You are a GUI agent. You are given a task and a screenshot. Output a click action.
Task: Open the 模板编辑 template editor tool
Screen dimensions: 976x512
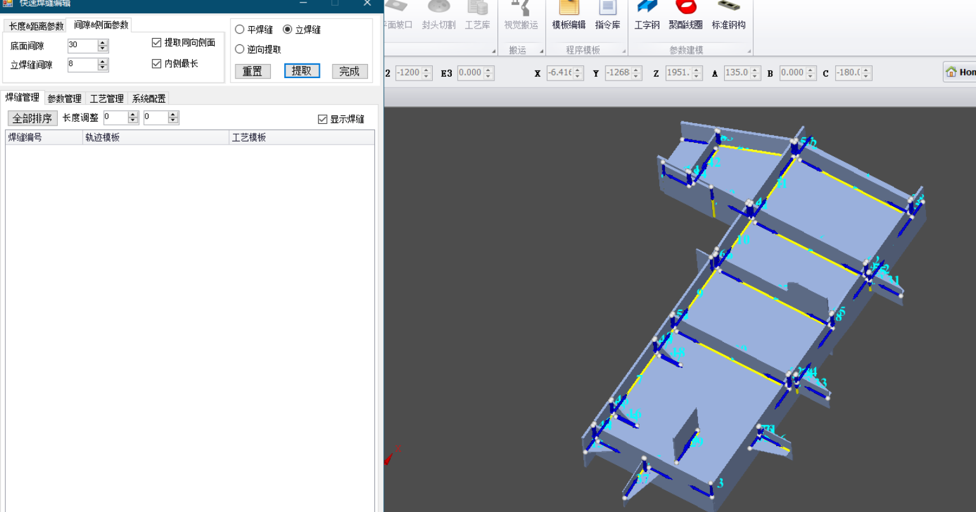click(x=569, y=15)
